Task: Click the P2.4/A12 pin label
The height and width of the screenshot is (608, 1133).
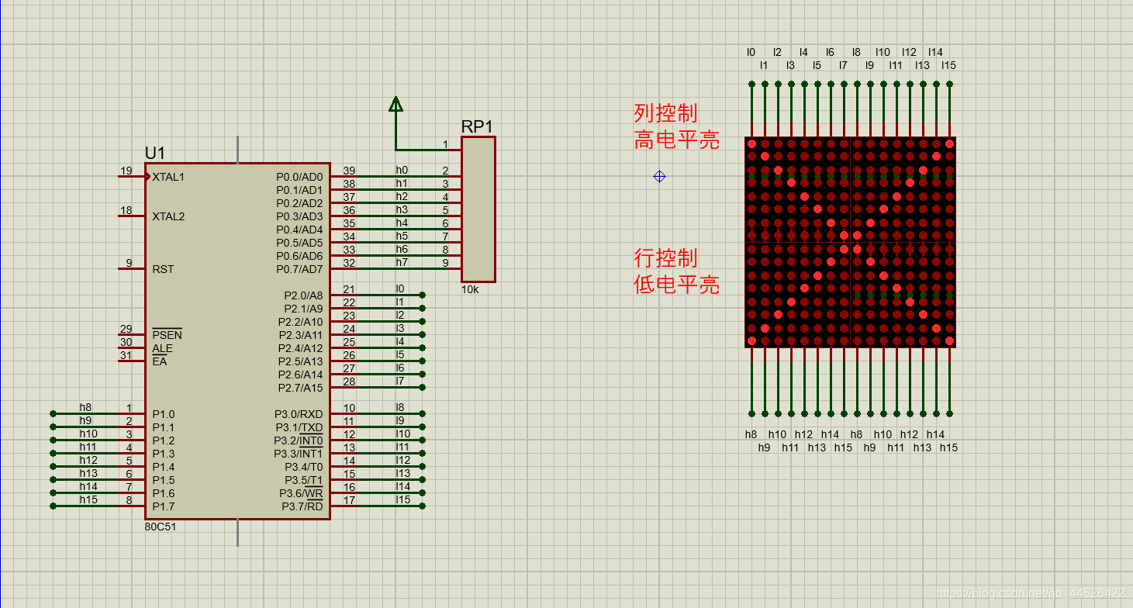Action: (301, 348)
